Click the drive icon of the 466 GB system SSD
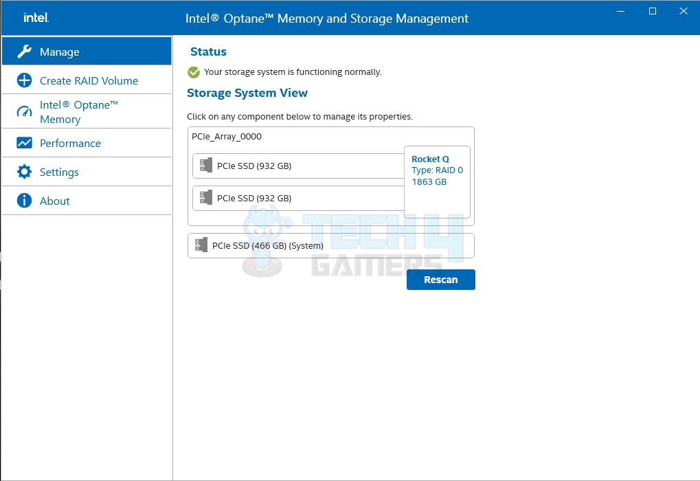700x481 pixels. coord(201,245)
